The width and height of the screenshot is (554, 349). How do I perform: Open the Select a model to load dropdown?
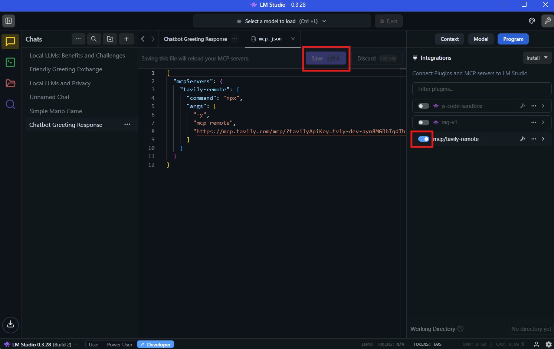tap(282, 21)
